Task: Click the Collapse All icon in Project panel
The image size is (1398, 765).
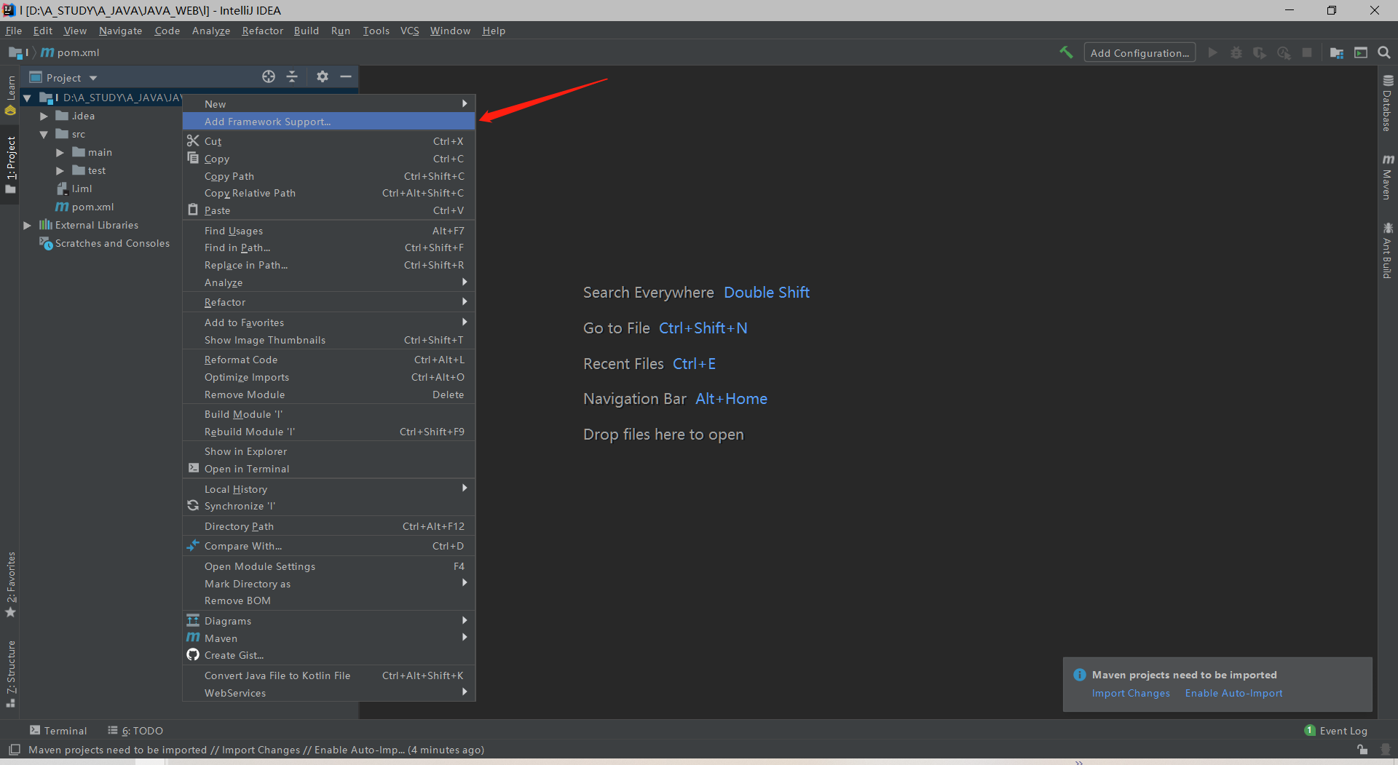Action: (292, 76)
